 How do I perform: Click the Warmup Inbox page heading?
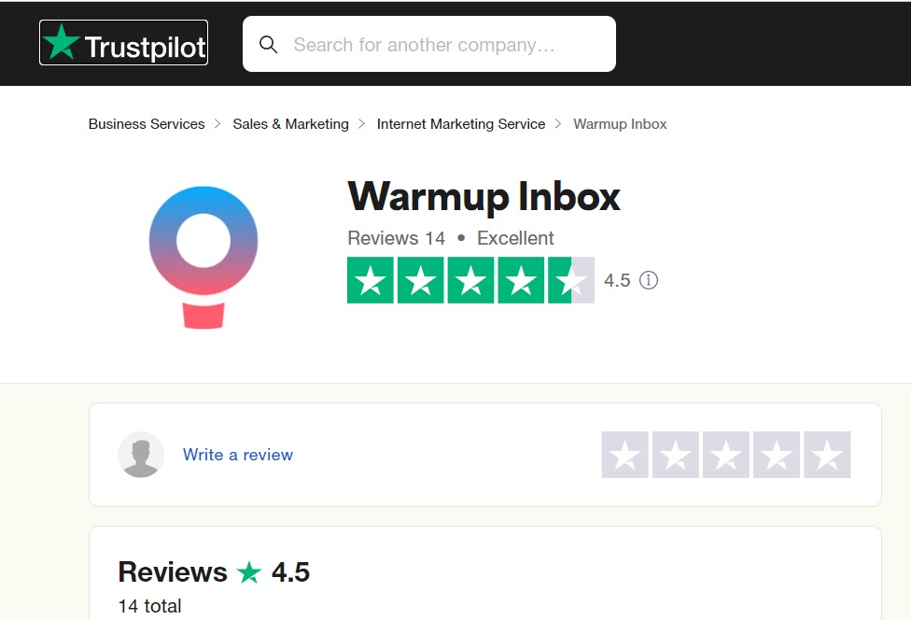pyautogui.click(x=484, y=196)
